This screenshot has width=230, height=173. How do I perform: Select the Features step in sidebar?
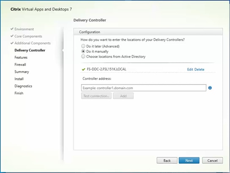[21, 58]
